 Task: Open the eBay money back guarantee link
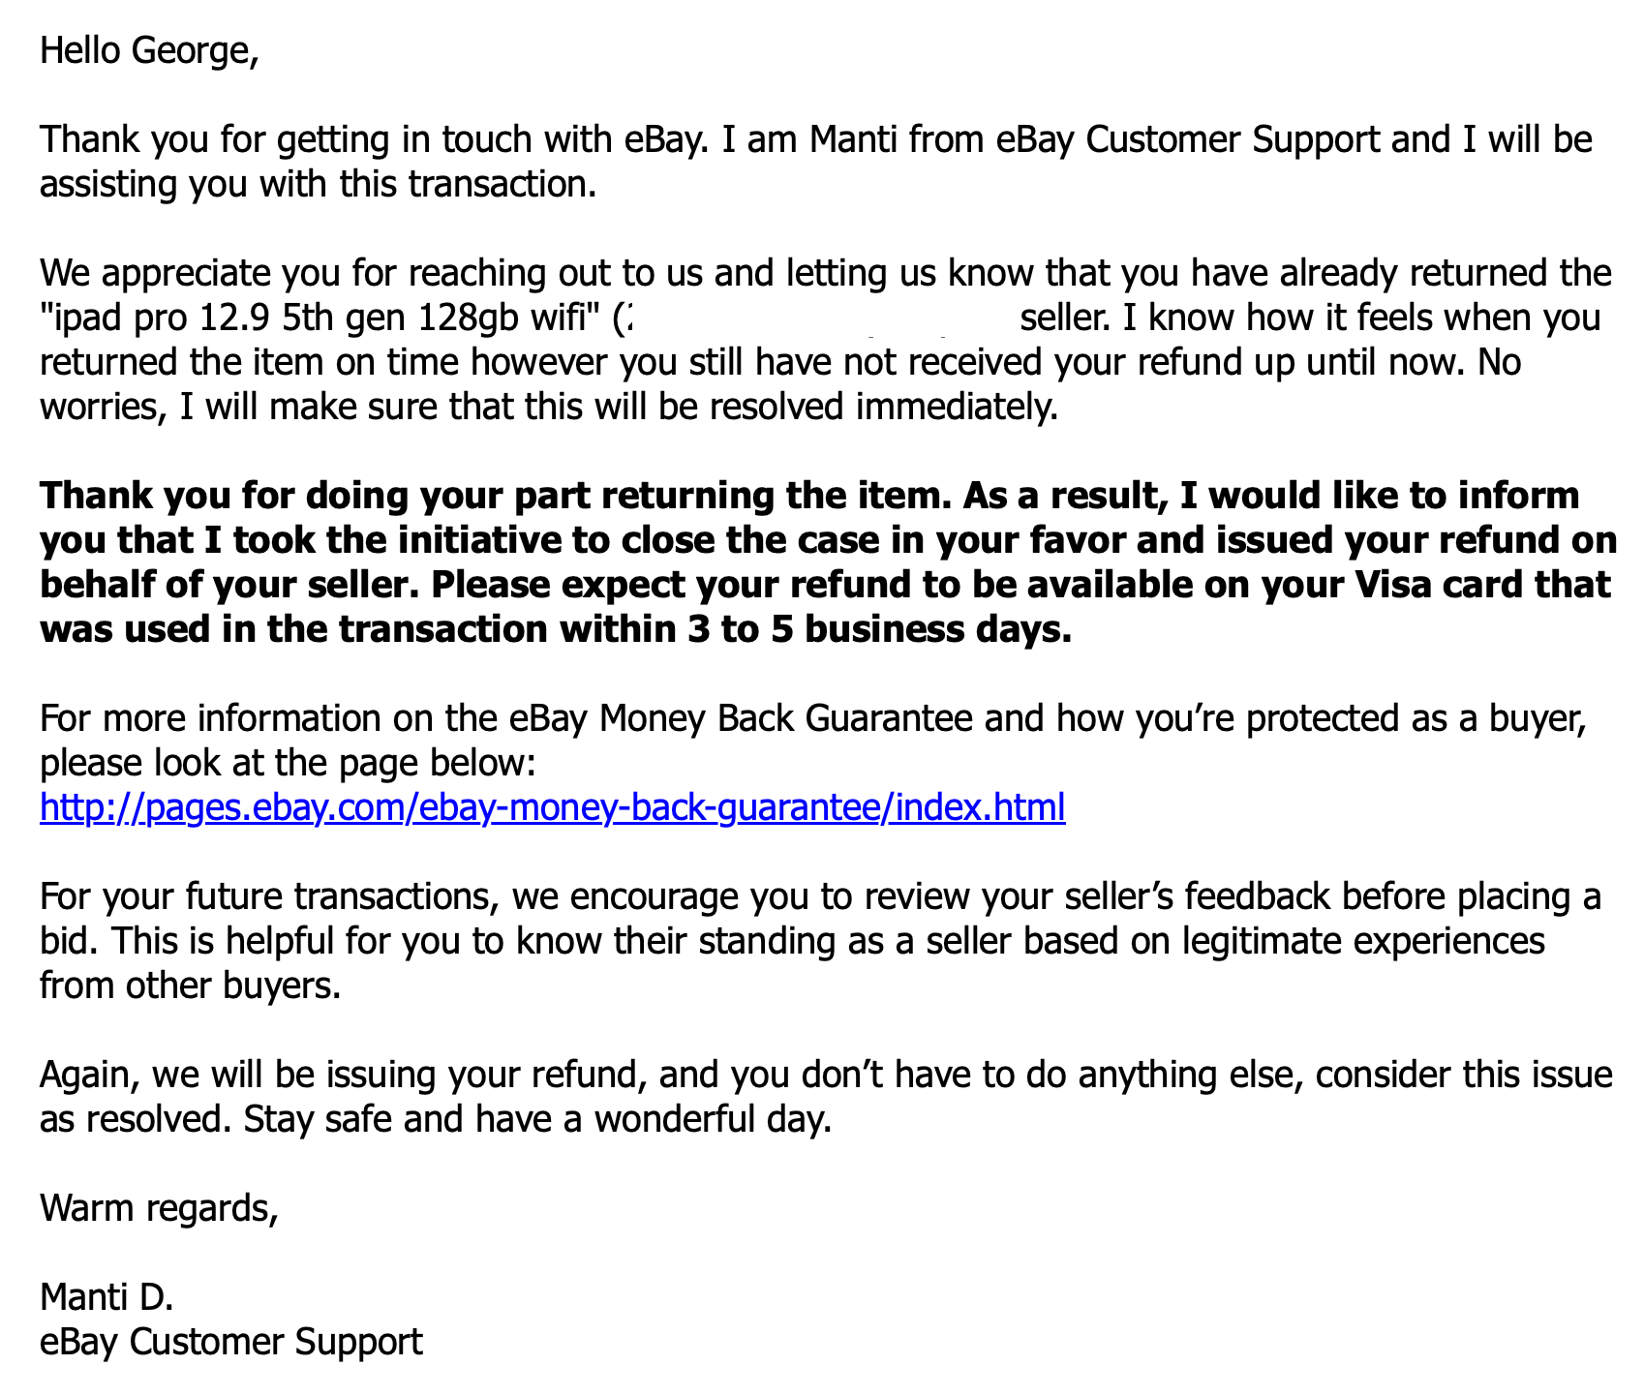[553, 806]
